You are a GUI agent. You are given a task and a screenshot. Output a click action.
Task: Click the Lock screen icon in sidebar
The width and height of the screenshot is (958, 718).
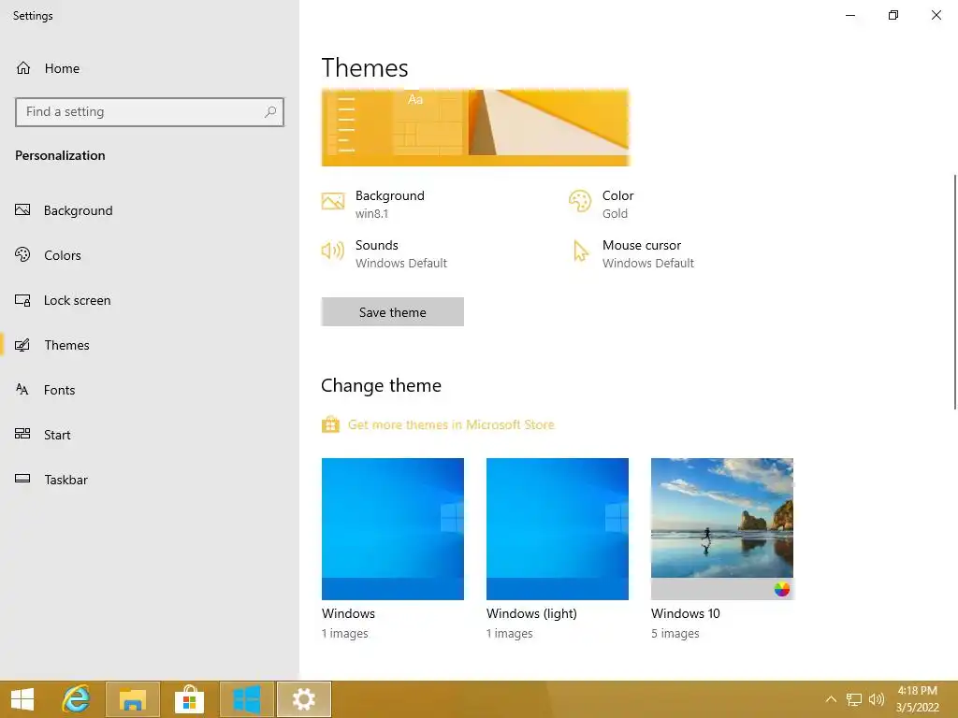tap(22, 300)
